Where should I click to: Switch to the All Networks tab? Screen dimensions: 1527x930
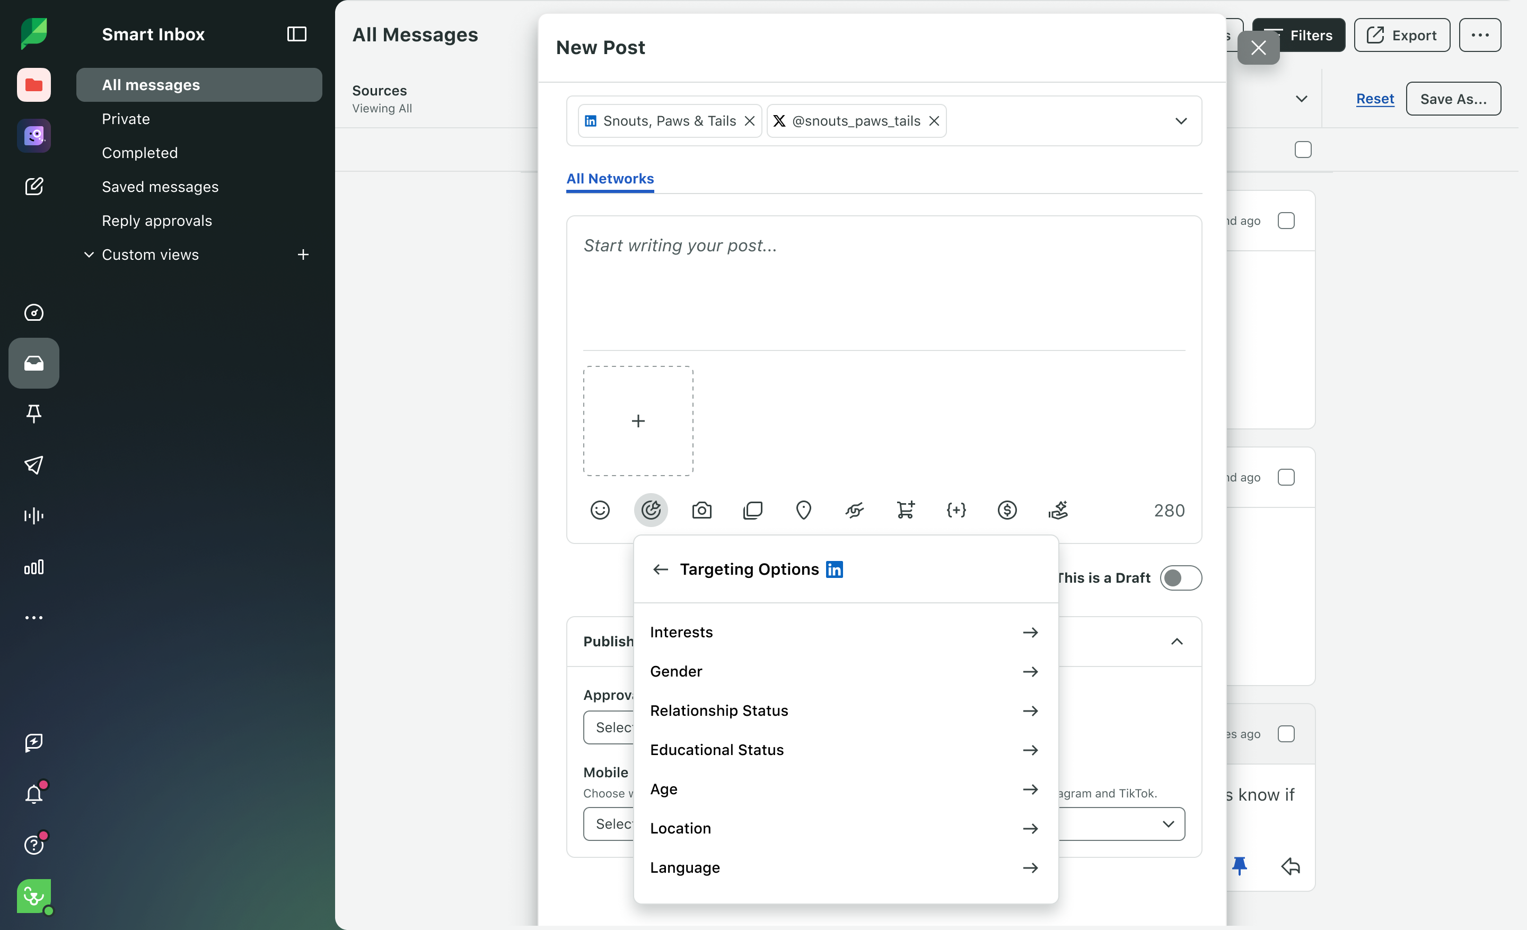(610, 179)
